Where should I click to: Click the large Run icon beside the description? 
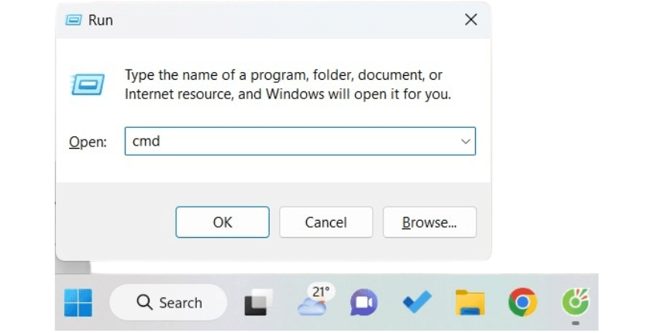point(87,84)
